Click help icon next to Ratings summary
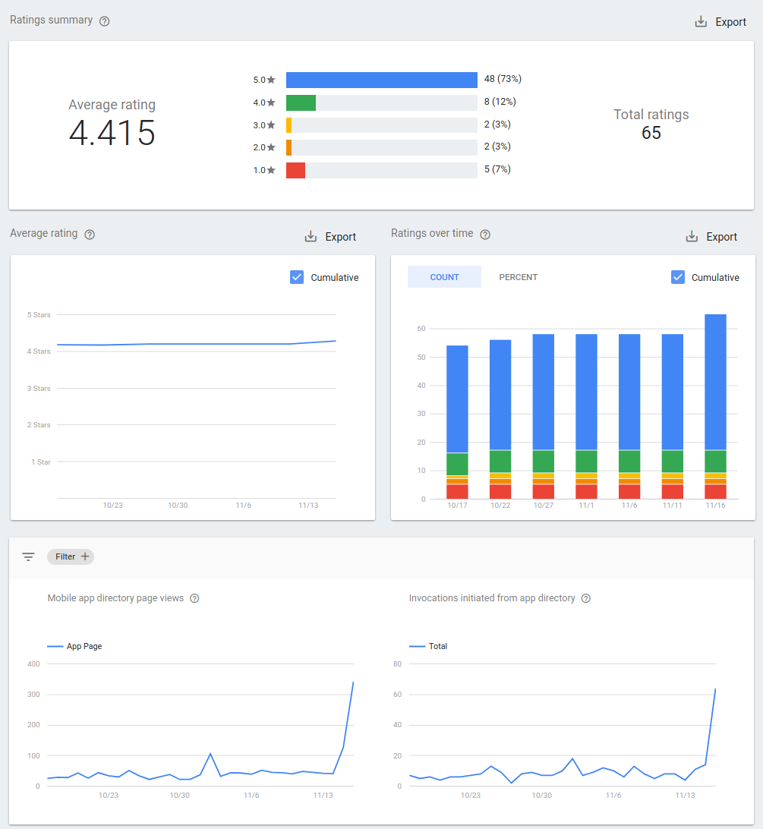The width and height of the screenshot is (763, 829). (x=105, y=21)
